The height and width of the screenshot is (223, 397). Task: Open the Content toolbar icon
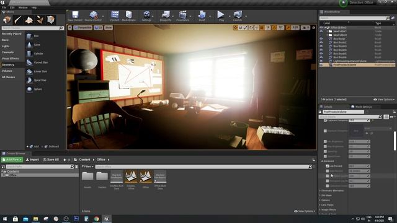(x=115, y=16)
